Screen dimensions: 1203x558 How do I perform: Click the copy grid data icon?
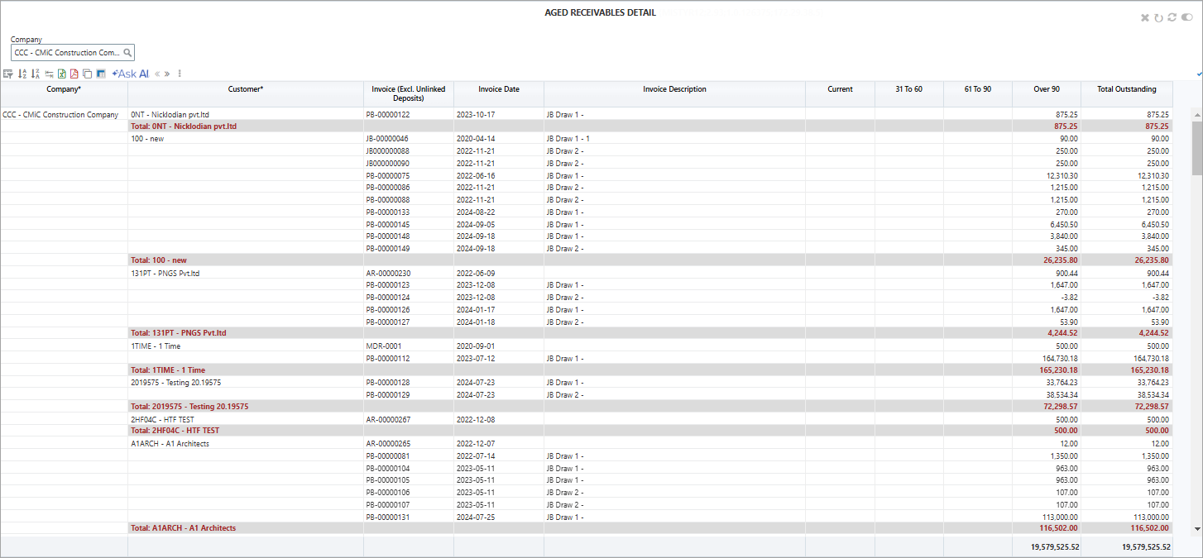[88, 74]
